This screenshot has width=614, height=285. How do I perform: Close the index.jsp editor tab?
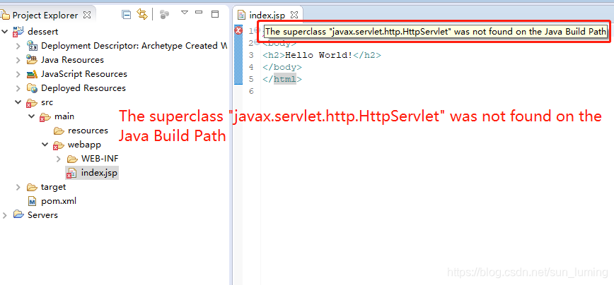point(294,16)
